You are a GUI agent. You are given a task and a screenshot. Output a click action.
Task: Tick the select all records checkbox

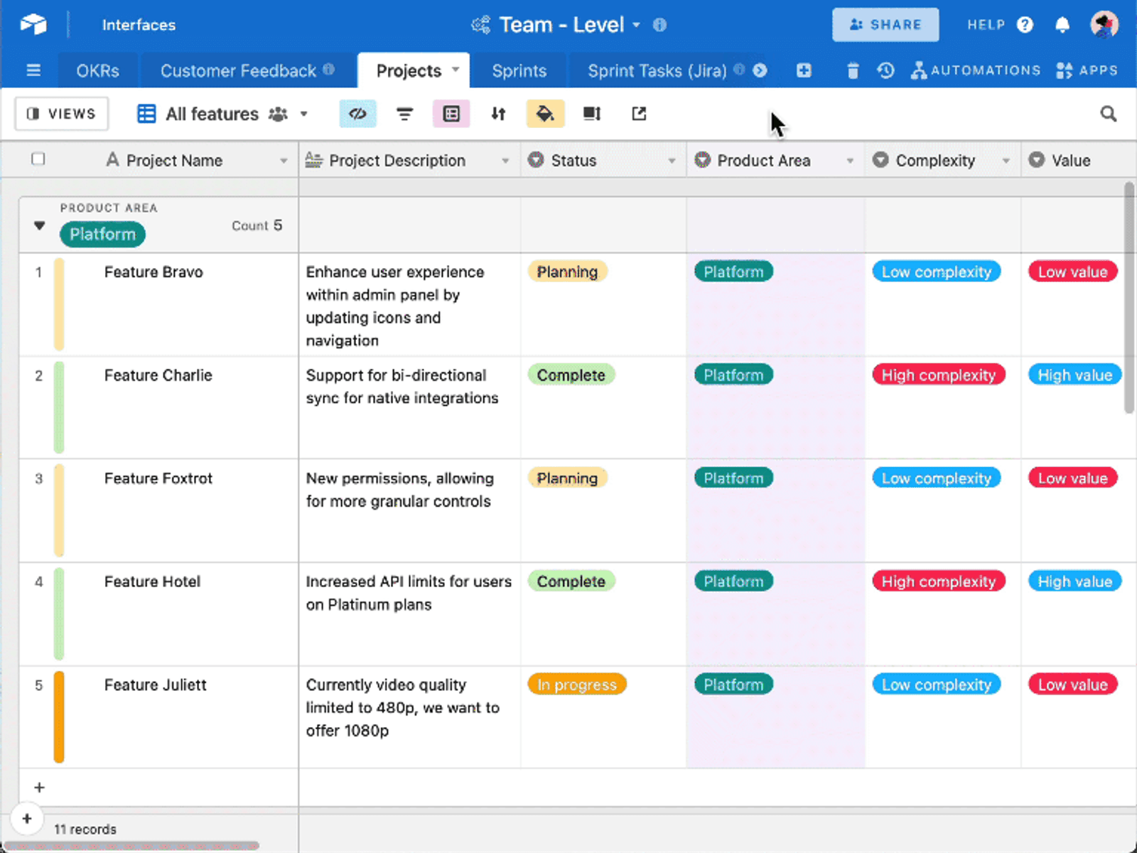coord(38,159)
